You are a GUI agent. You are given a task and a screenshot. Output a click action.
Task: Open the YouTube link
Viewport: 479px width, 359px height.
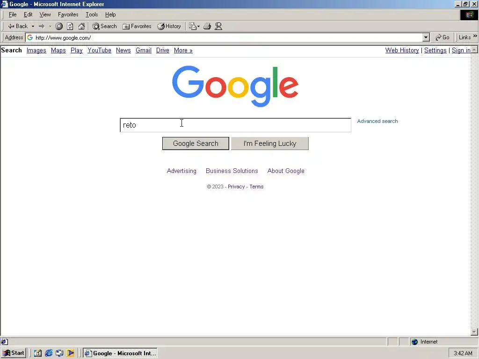pyautogui.click(x=99, y=50)
